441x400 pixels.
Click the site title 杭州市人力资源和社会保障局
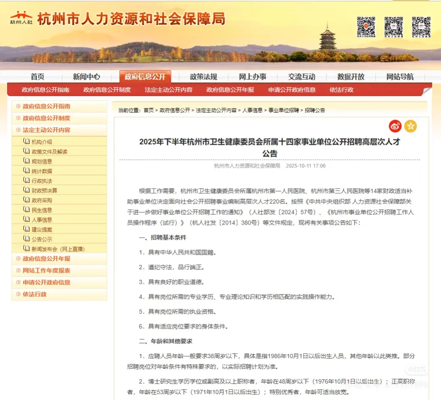[131, 19]
